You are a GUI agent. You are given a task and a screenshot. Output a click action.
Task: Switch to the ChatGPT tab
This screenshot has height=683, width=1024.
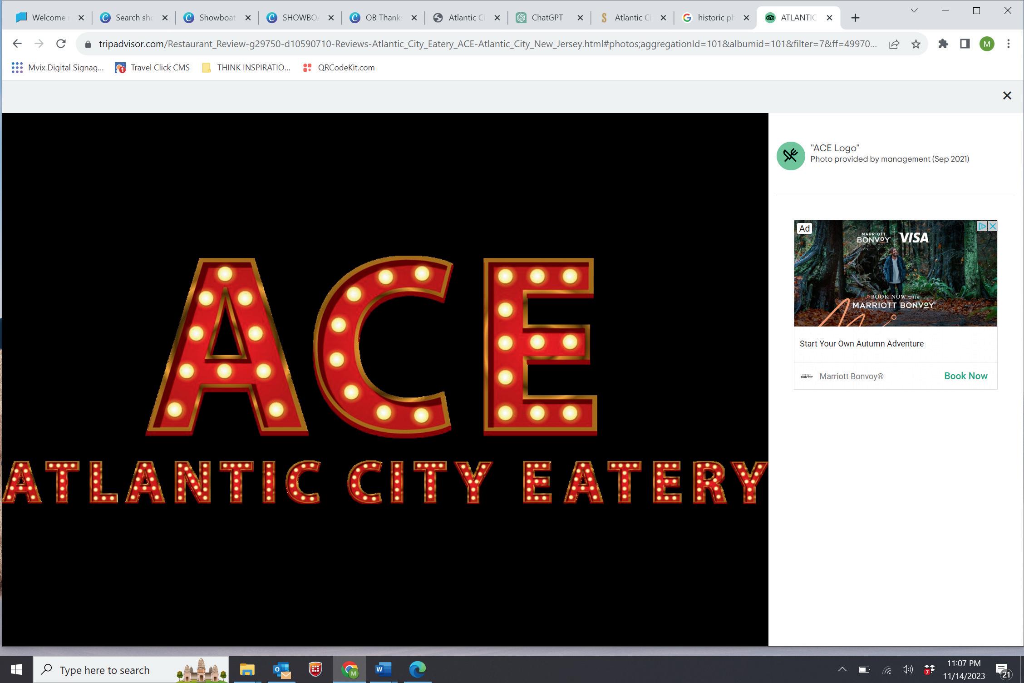pyautogui.click(x=546, y=18)
